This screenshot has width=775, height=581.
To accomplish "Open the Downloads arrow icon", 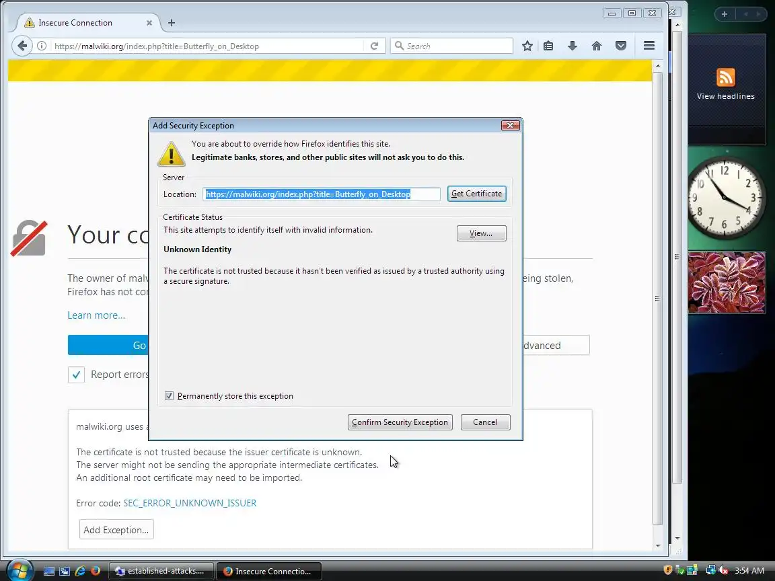I will coord(573,46).
